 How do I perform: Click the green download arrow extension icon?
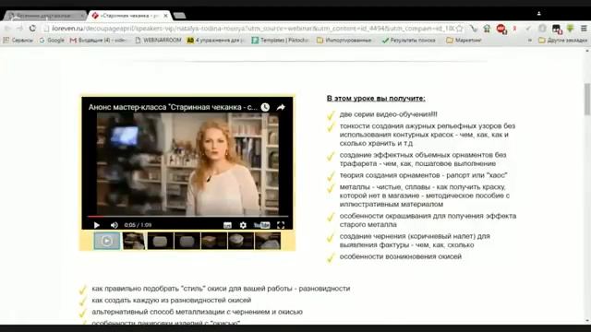pyautogui.click(x=571, y=29)
